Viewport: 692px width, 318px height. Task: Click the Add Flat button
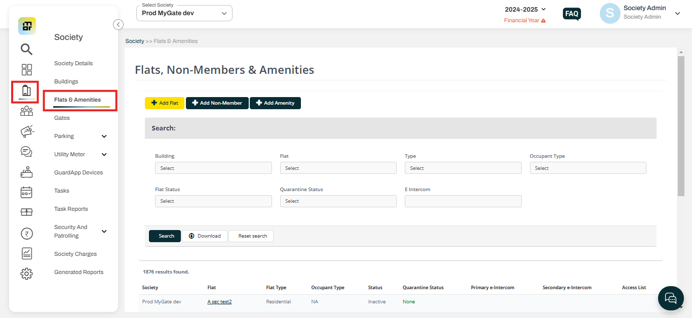165,103
